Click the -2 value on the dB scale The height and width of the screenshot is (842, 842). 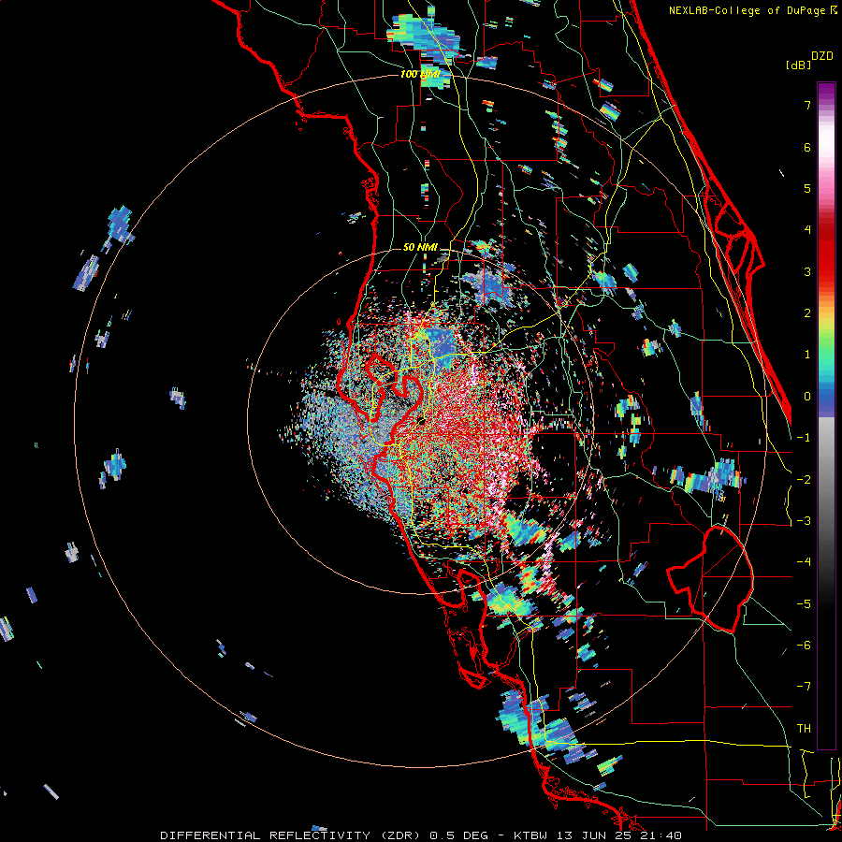coord(804,480)
